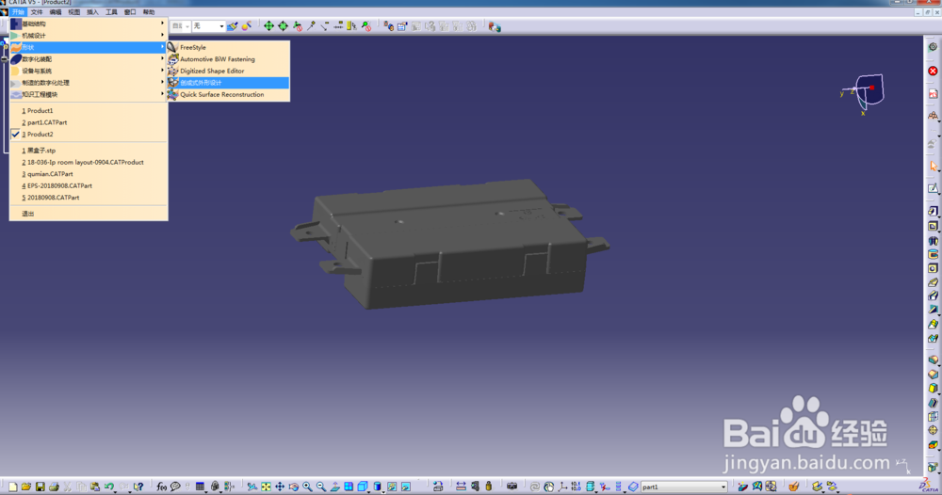Expand the 制造的数字化处理 submenu
942x495 pixels.
click(x=89, y=83)
